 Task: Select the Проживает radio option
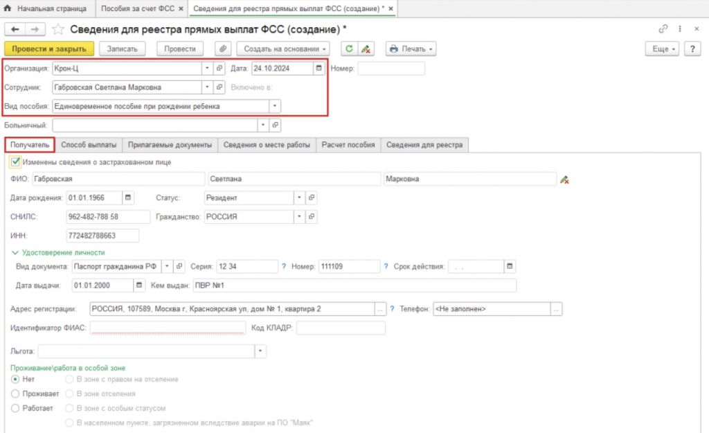[15, 394]
